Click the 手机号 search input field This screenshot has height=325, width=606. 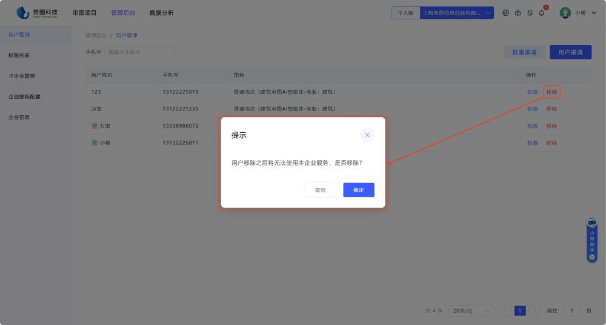[139, 52]
